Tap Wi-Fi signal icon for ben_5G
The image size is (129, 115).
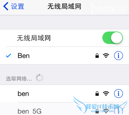[106, 111]
